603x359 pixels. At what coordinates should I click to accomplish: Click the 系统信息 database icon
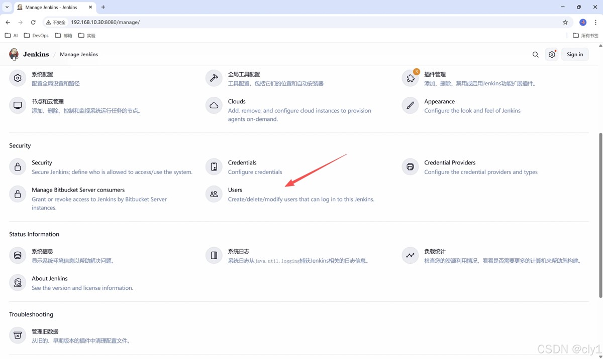pos(18,256)
